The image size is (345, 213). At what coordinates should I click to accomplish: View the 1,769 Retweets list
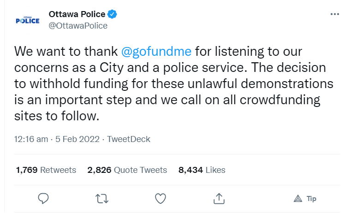coord(46,170)
